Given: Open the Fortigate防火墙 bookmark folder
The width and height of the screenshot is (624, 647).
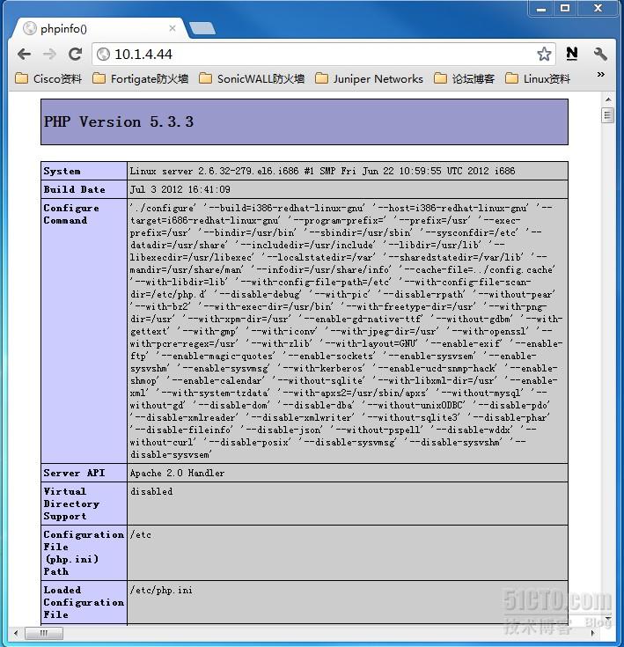Looking at the screenshot, I should click(140, 78).
